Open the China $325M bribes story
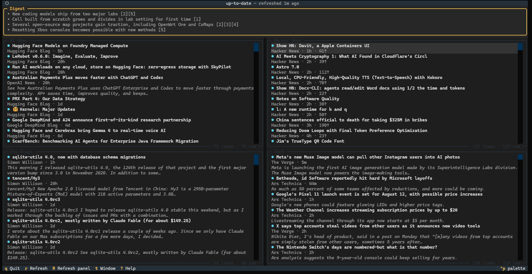 point(351,120)
